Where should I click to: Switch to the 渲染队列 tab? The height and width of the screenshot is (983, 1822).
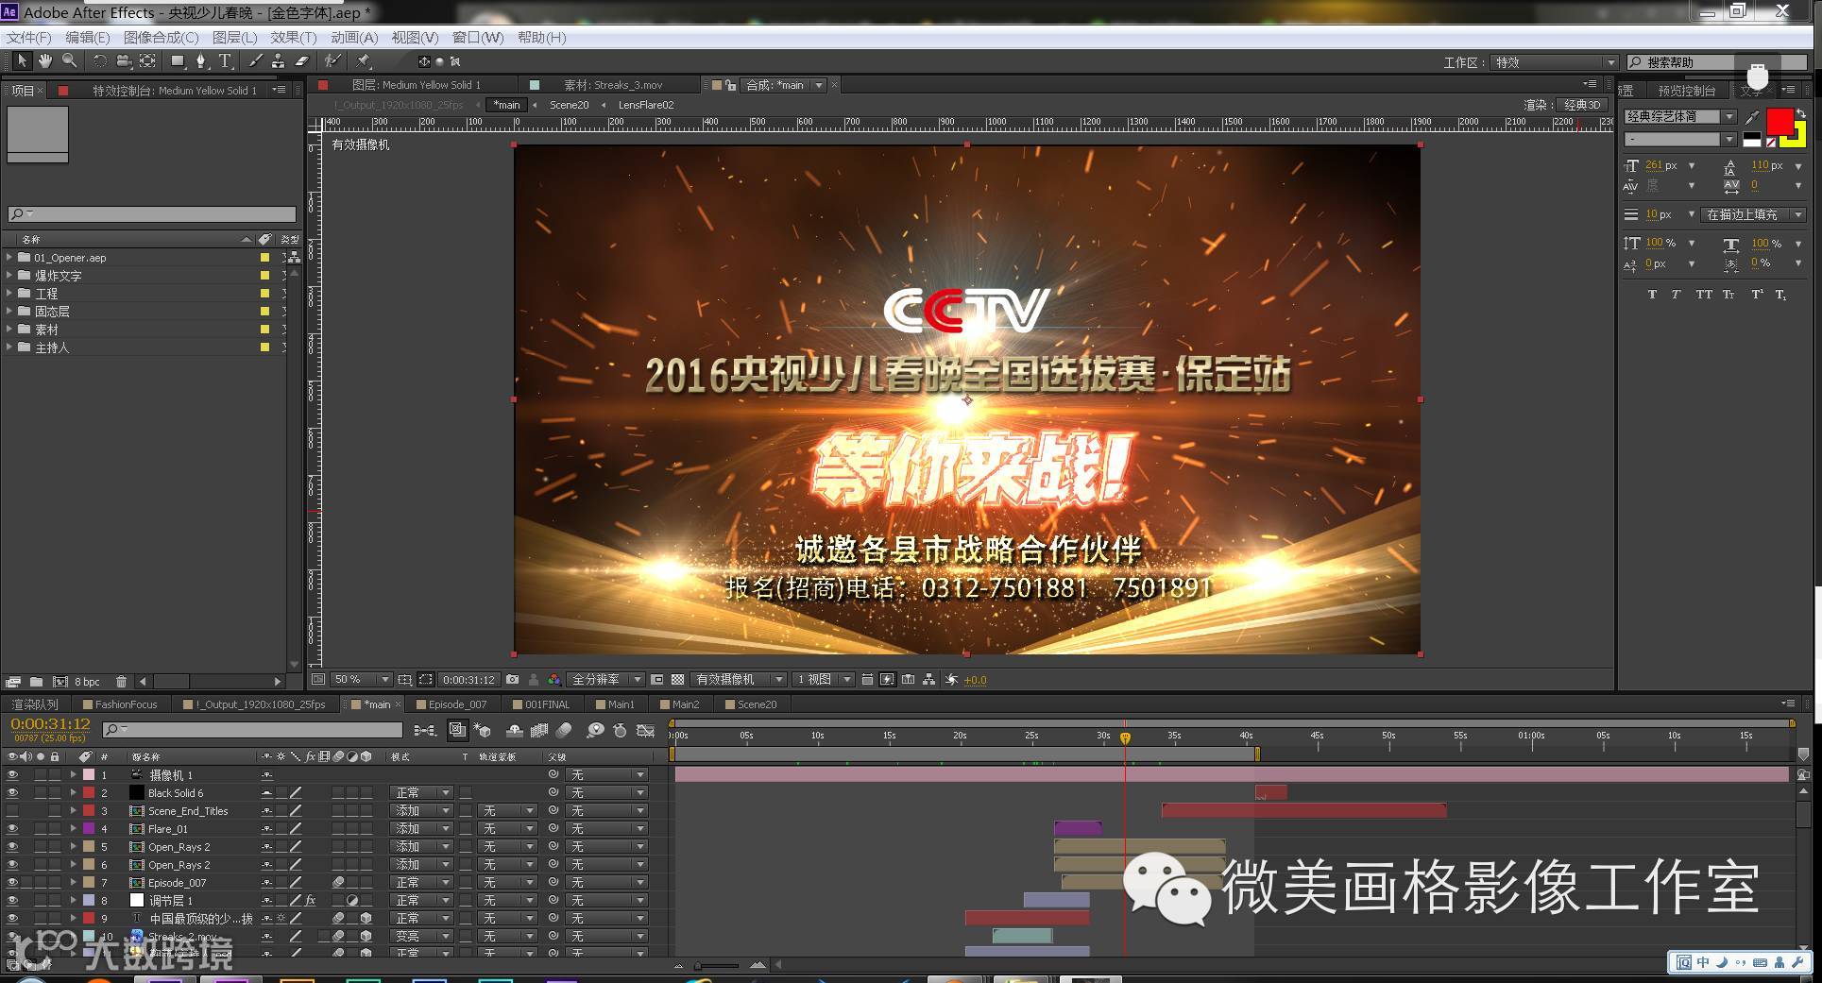35,704
